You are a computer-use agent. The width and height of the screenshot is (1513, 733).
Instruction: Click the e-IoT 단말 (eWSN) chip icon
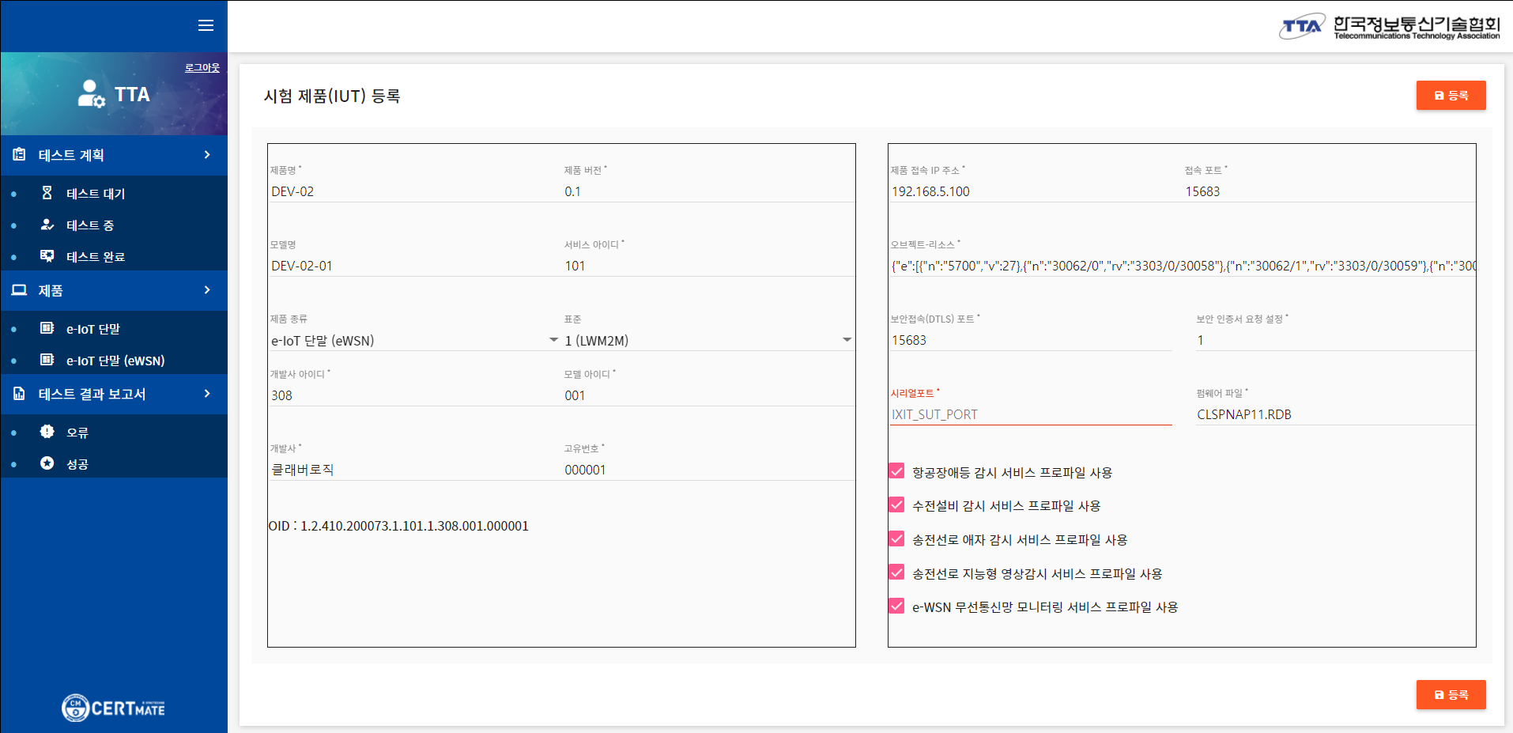pos(47,360)
